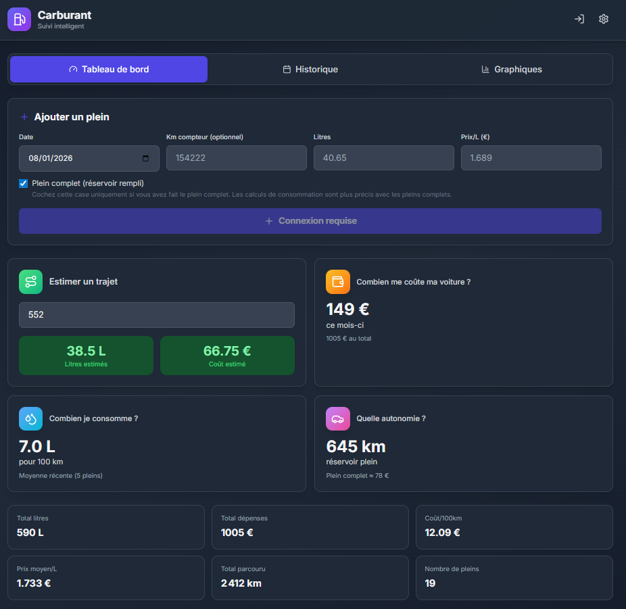Click the trip distance field showing 552
The width and height of the screenshot is (626, 609).
coord(156,315)
